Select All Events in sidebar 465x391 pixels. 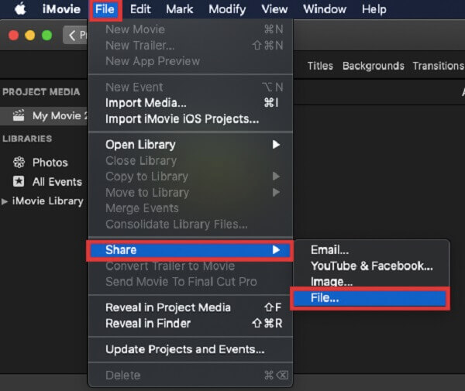tap(57, 182)
